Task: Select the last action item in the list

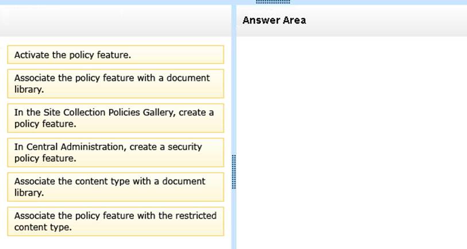Action: coord(115,221)
